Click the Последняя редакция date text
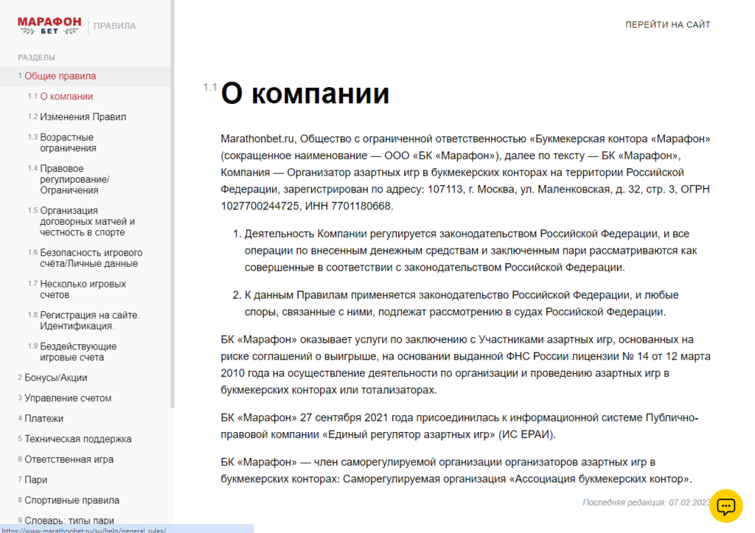 646,503
